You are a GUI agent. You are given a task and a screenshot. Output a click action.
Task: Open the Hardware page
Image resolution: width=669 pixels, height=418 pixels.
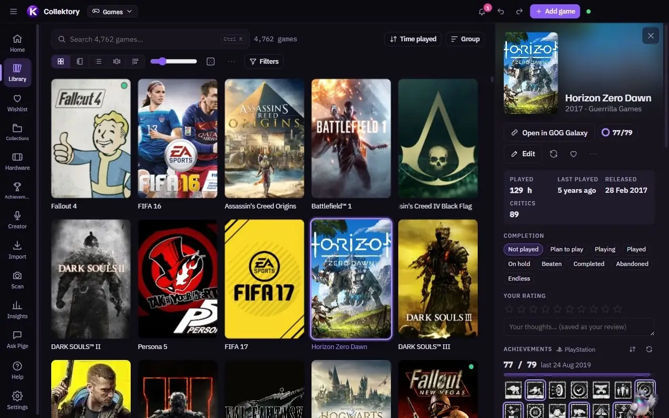click(17, 161)
